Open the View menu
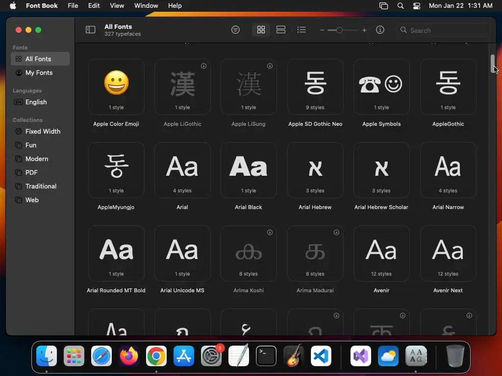Viewport: 502px width, 376px height. [117, 5]
